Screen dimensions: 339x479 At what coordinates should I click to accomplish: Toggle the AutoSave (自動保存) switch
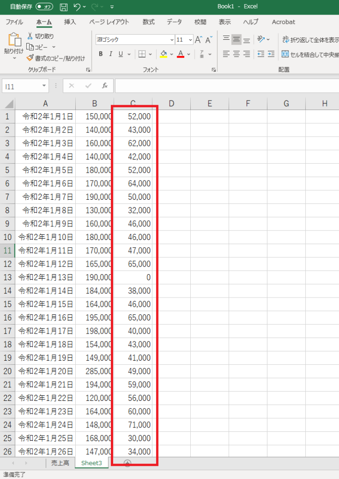[44, 7]
